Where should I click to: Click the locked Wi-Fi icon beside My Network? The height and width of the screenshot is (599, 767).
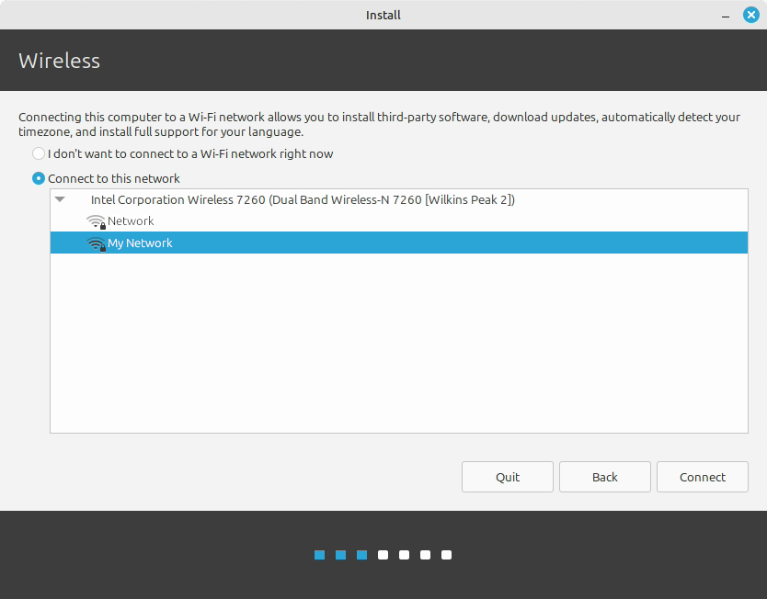point(96,243)
